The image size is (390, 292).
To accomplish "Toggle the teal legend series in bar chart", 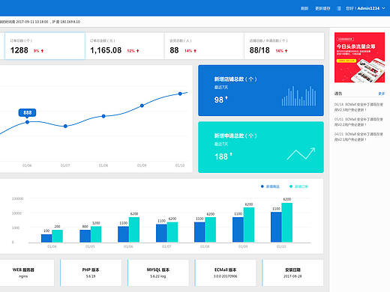I will click(298, 186).
